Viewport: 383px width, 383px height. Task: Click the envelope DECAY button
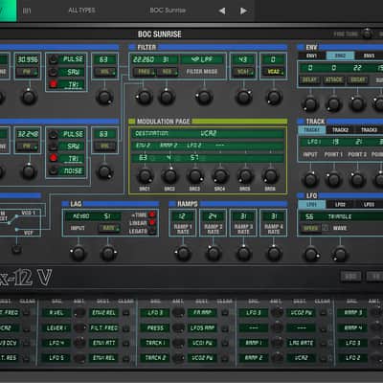[357, 79]
